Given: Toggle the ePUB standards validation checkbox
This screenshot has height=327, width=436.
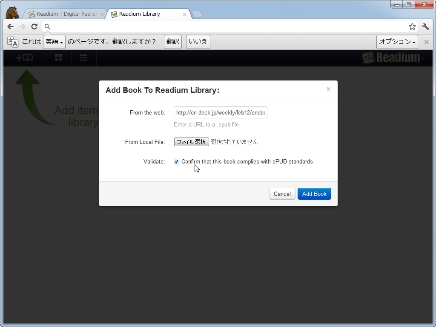Looking at the screenshot, I should coord(176,161).
